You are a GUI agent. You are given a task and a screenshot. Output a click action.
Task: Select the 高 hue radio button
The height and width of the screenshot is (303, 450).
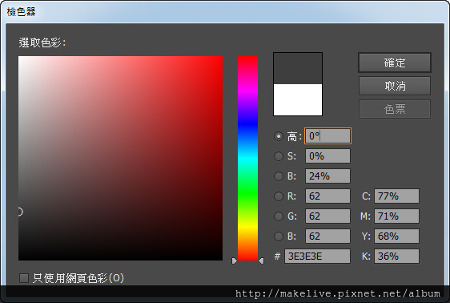(279, 136)
